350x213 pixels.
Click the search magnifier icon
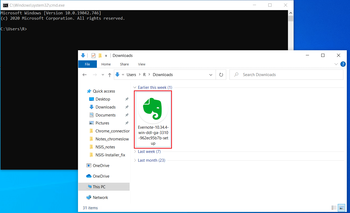(x=236, y=75)
